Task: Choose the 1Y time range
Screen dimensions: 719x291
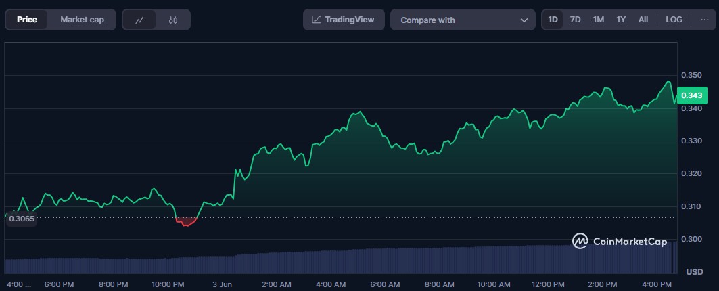Action: (620, 20)
